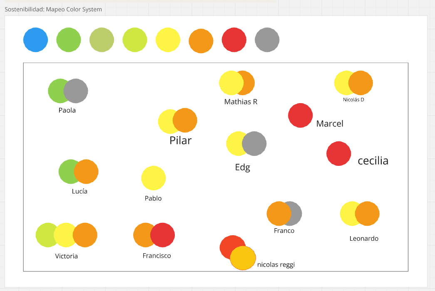
Task: Select the gray circle above Paola
Action: click(x=78, y=91)
